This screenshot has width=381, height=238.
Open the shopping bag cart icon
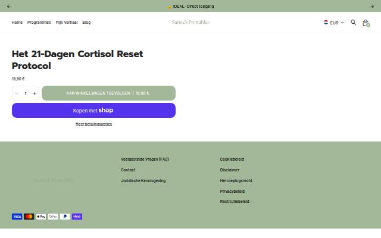click(x=366, y=23)
